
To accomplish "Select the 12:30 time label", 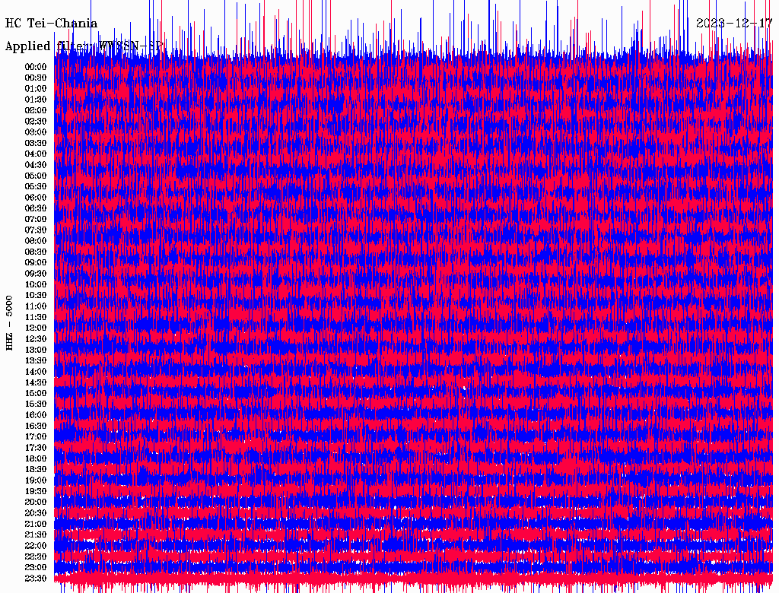I will (36, 339).
